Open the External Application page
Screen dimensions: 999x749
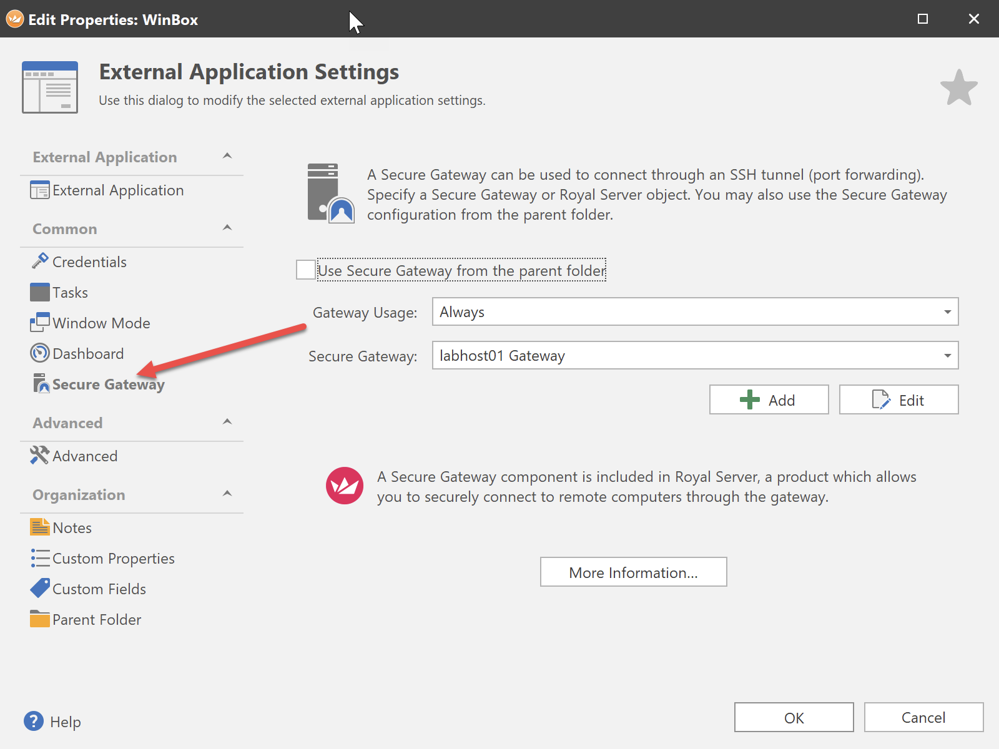[x=117, y=190]
